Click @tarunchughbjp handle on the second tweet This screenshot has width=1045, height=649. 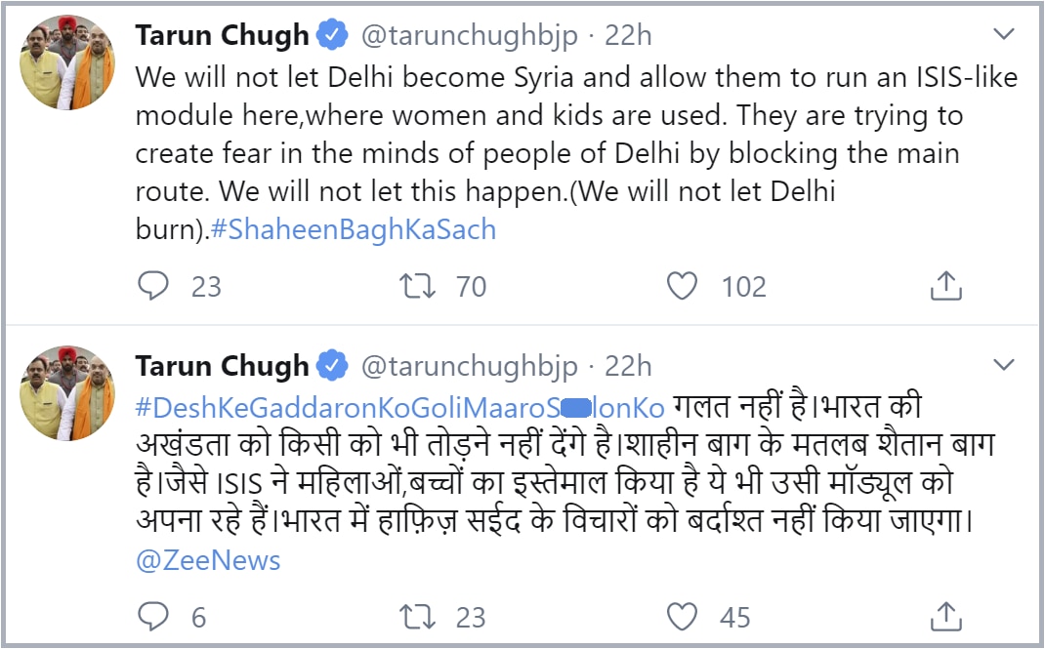470,366
